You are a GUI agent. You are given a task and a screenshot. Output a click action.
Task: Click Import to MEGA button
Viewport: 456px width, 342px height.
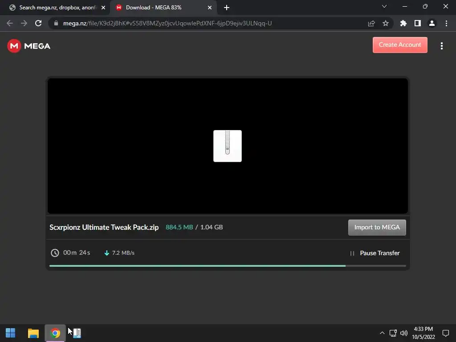pyautogui.click(x=377, y=228)
